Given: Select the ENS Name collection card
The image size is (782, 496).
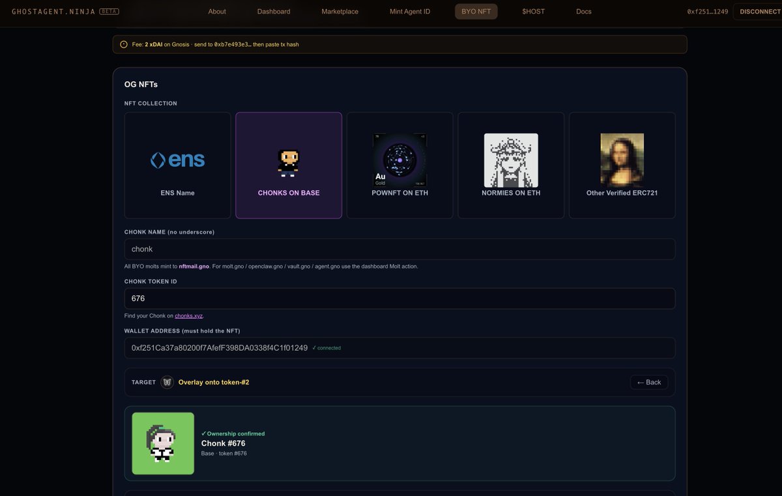Looking at the screenshot, I should click(x=177, y=166).
